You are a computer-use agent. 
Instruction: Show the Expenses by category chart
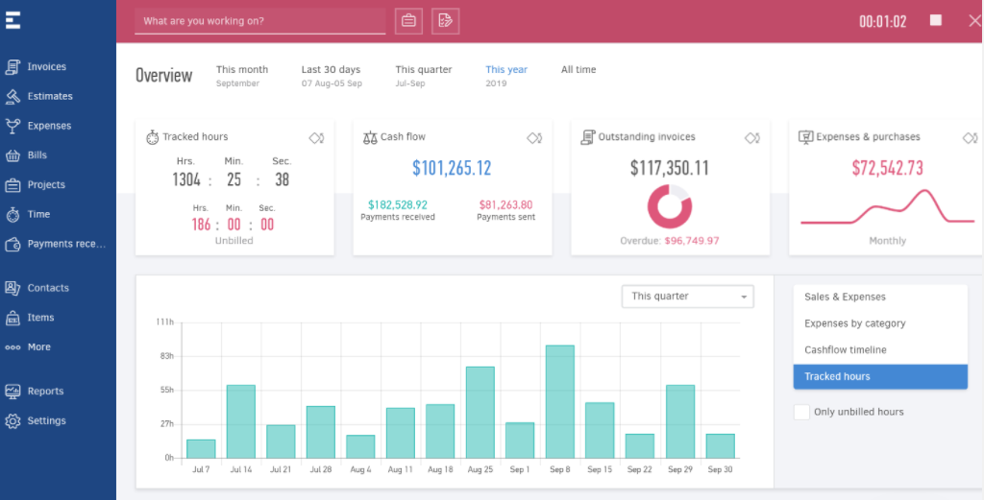pyautogui.click(x=880, y=323)
